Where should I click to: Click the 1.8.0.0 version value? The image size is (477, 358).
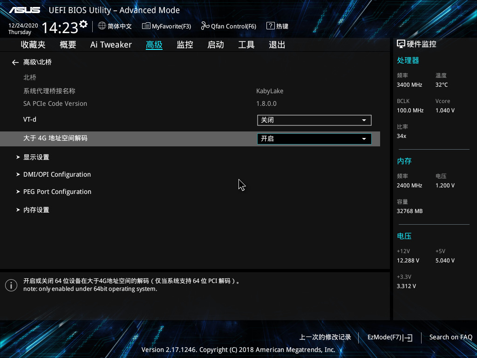pos(266,103)
